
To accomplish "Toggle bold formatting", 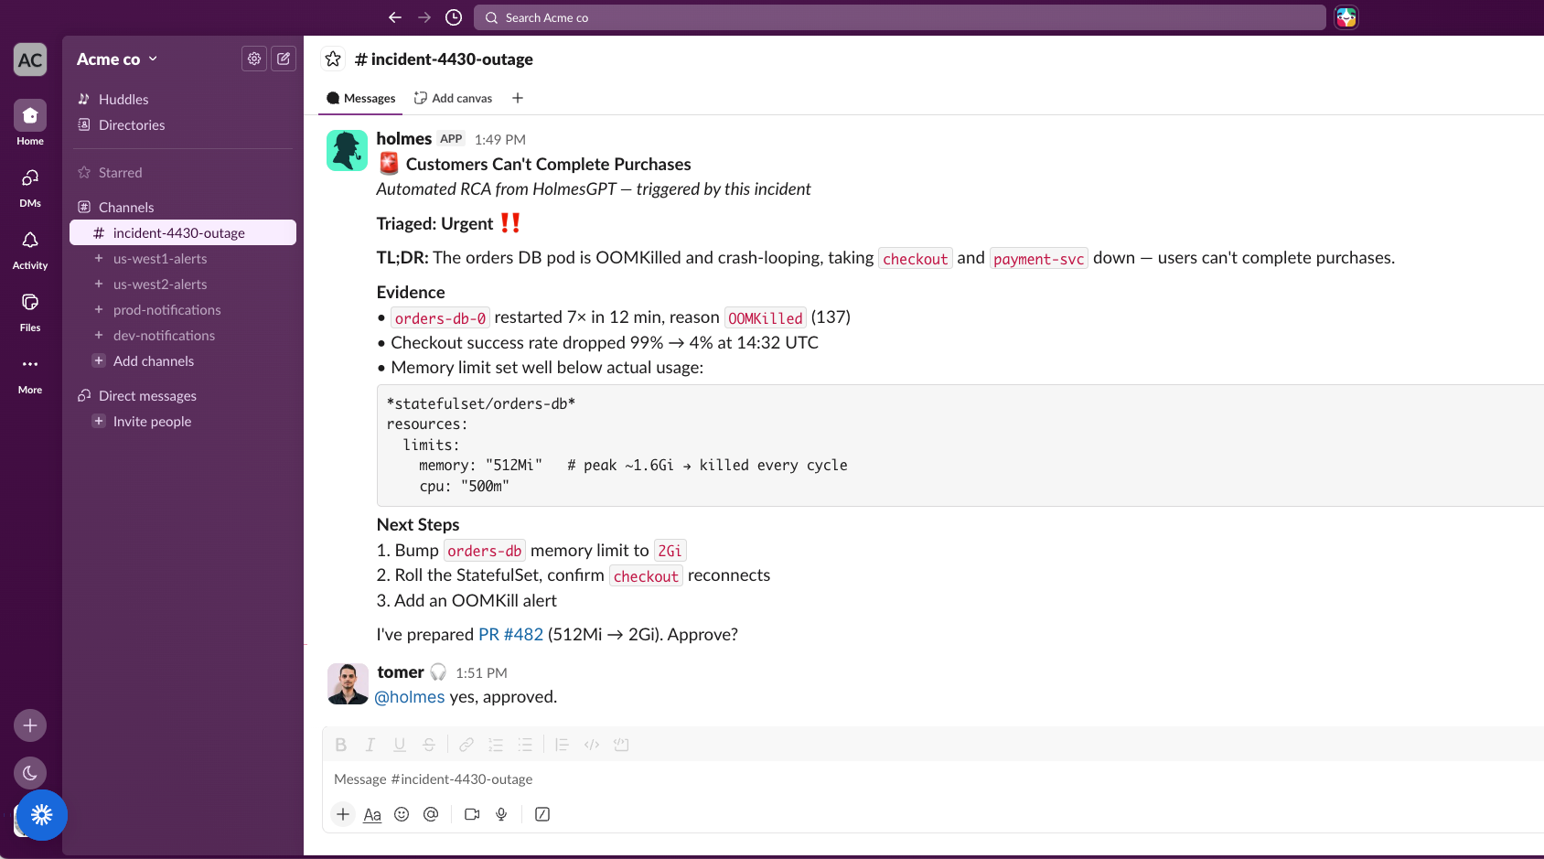I will click(340, 745).
